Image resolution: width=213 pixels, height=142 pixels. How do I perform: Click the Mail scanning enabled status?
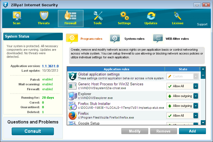(x=47, y=84)
